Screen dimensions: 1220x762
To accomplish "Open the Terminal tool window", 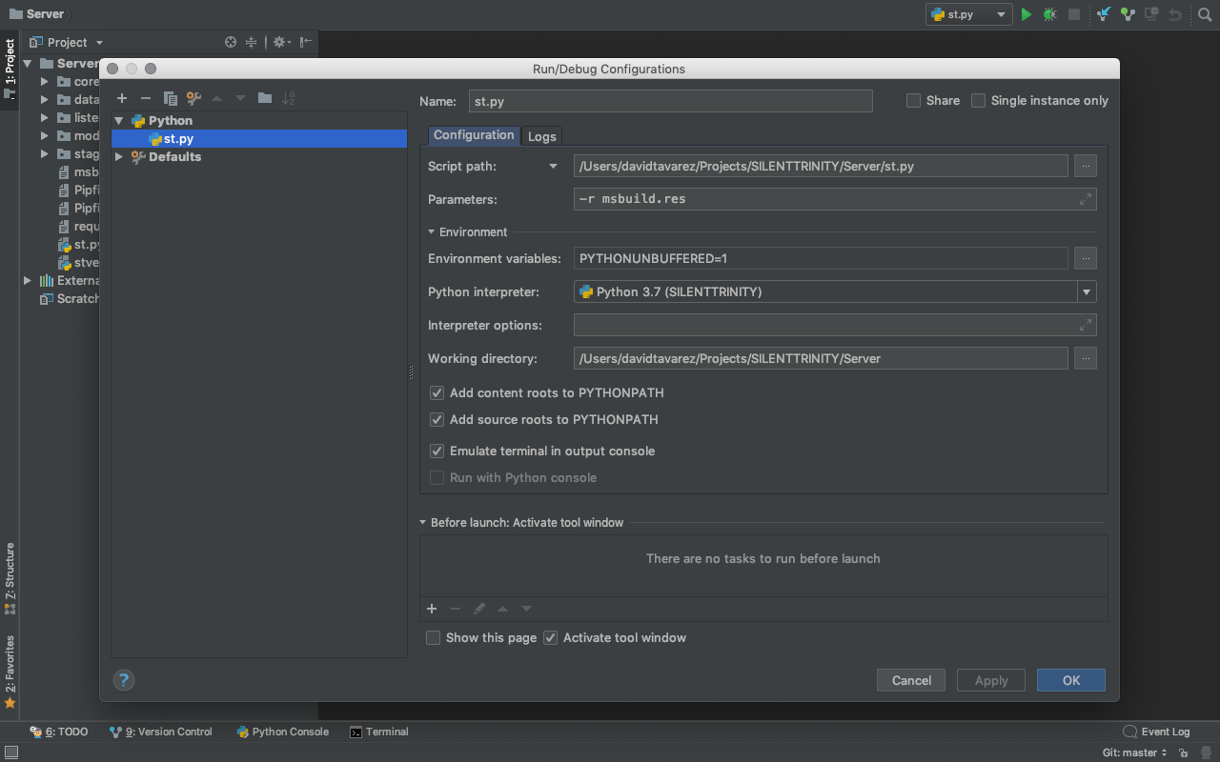I will pyautogui.click(x=379, y=732).
